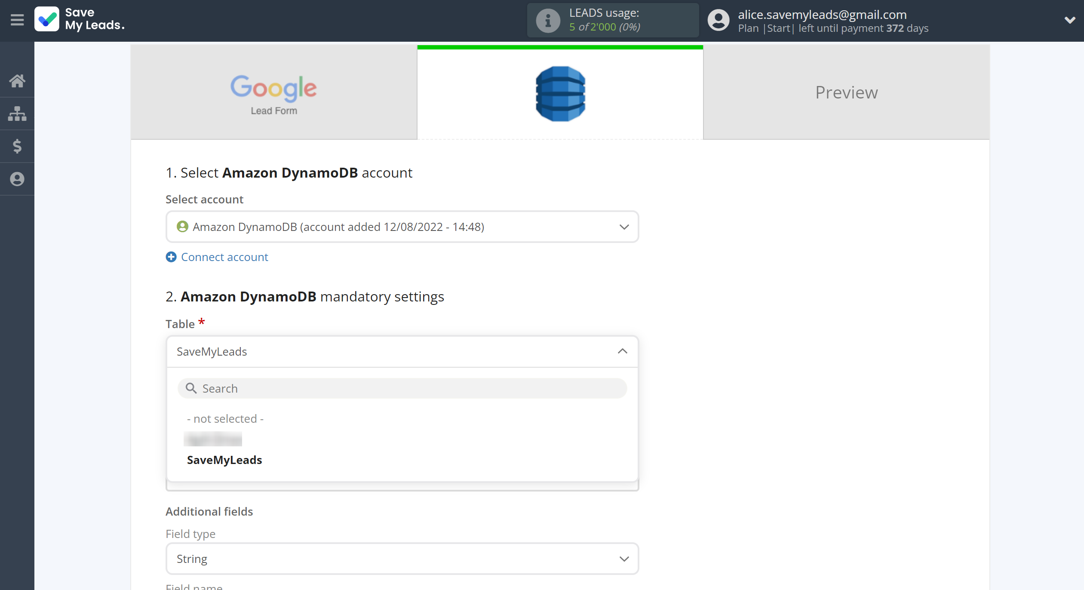The image size is (1084, 590).
Task: Click the account email alice.savemyleads@gmail.com
Action: tap(822, 14)
